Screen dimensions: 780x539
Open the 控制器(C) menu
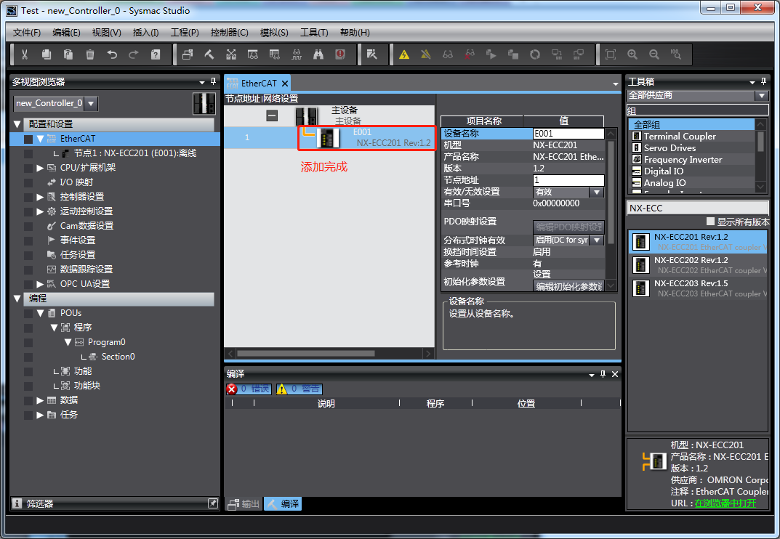coord(229,33)
